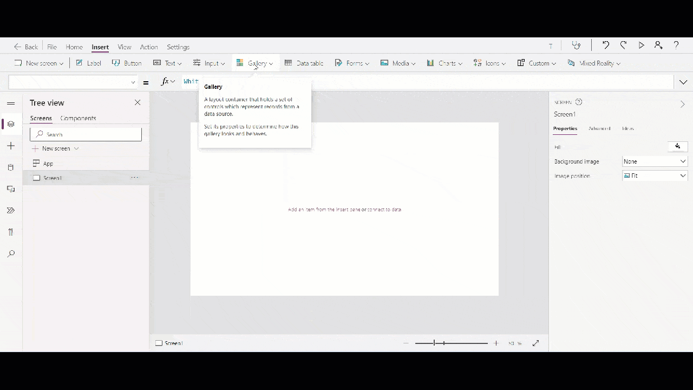693x390 pixels.
Task: Open the App checker stethoscope icon
Action: point(577,45)
